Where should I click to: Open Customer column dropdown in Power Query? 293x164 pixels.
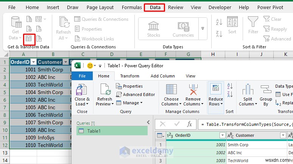(x=283, y=135)
